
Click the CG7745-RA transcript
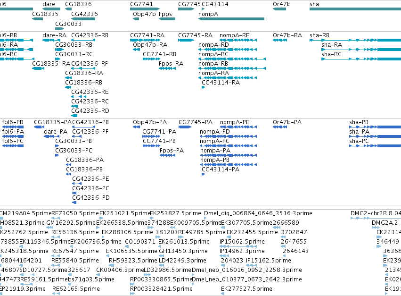point(186,40)
